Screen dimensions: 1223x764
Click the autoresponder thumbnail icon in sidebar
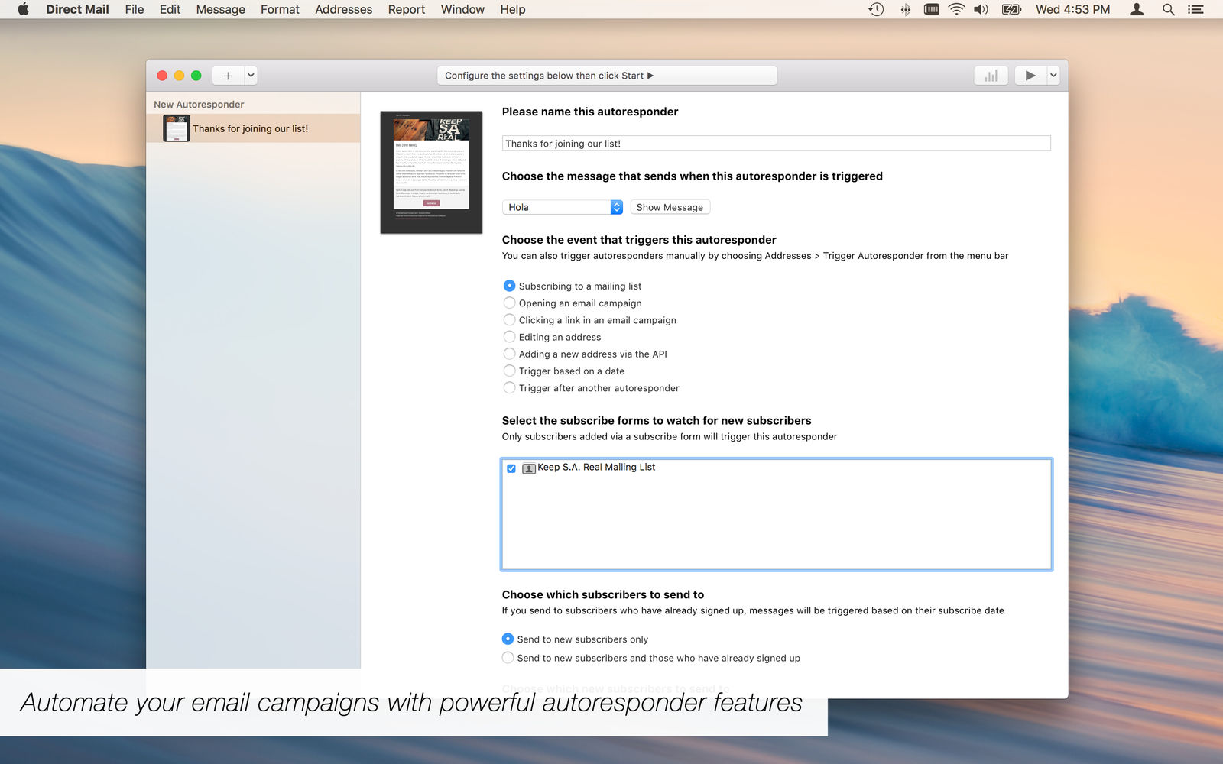click(177, 128)
